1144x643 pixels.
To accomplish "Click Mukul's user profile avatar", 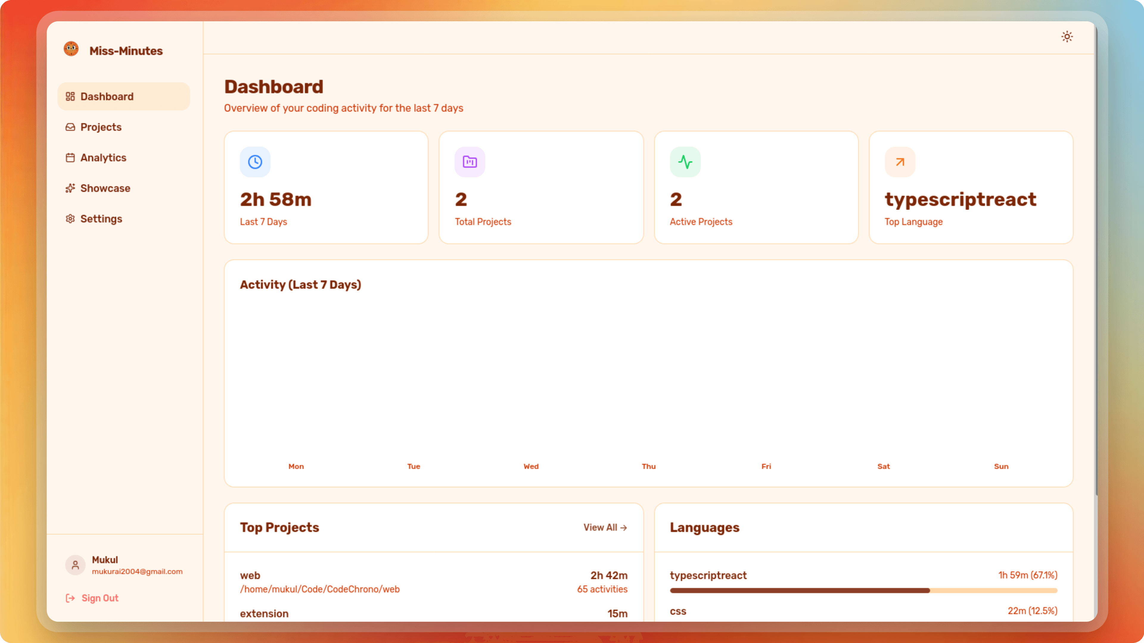I will pyautogui.click(x=75, y=565).
